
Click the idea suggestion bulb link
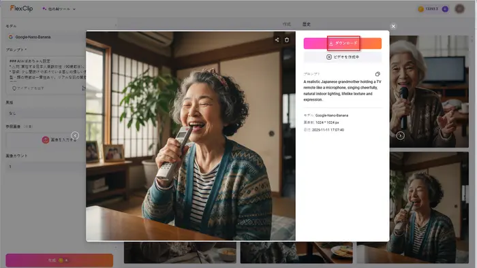tap(28, 88)
